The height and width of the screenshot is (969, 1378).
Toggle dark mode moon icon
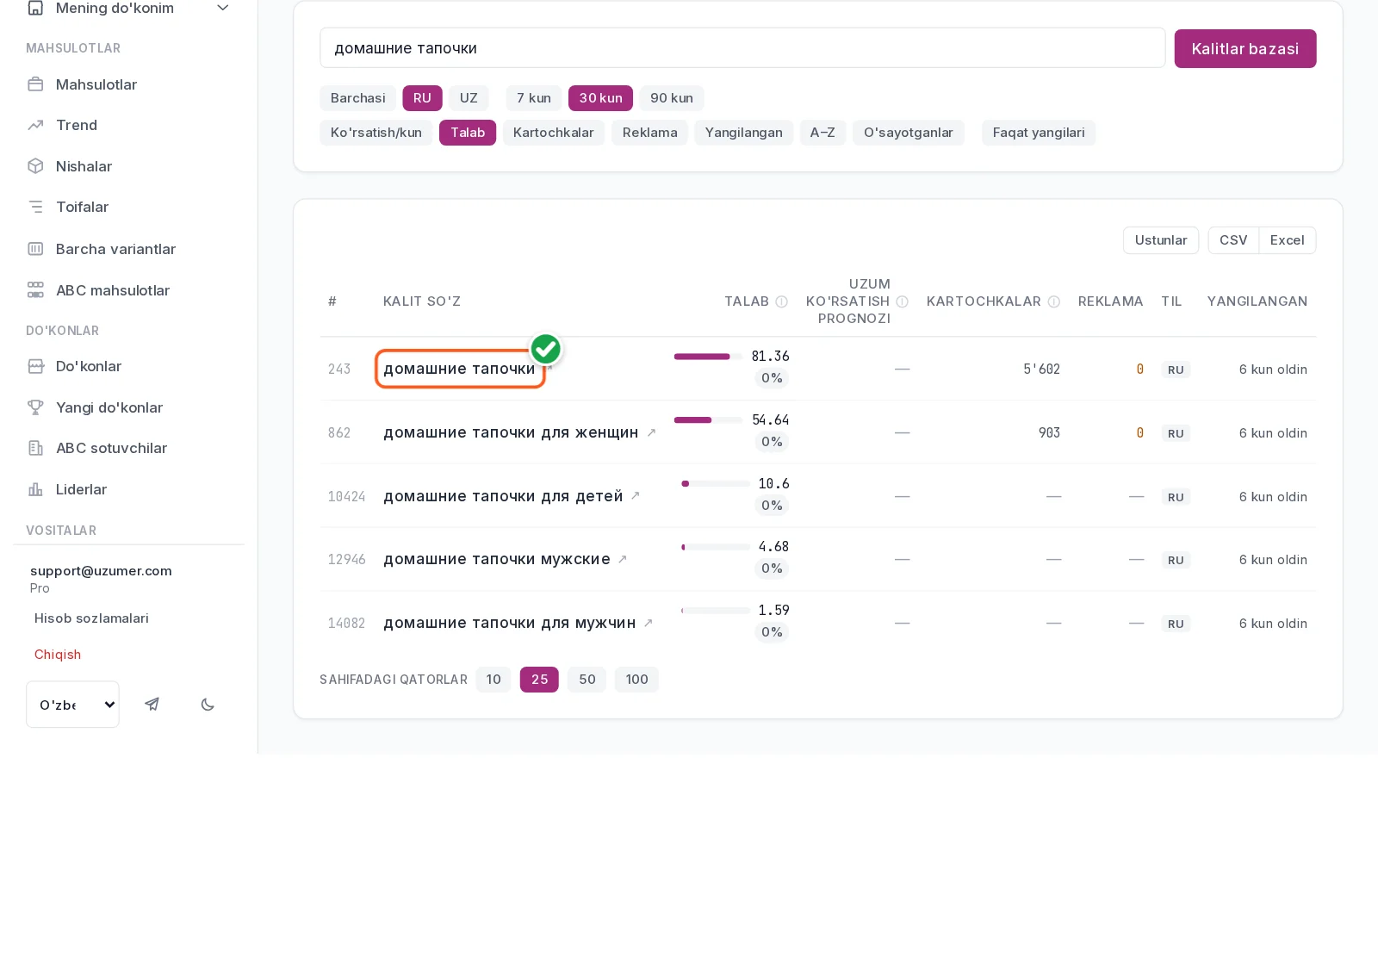tap(208, 705)
